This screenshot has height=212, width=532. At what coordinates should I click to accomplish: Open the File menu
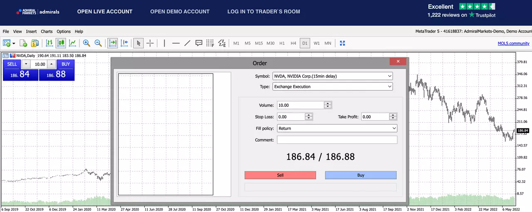click(6, 32)
